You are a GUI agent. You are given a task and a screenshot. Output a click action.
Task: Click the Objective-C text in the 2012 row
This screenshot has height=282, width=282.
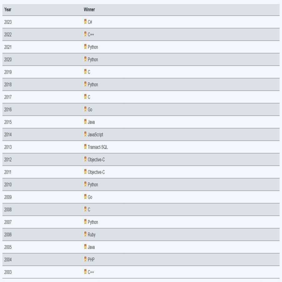click(96, 159)
